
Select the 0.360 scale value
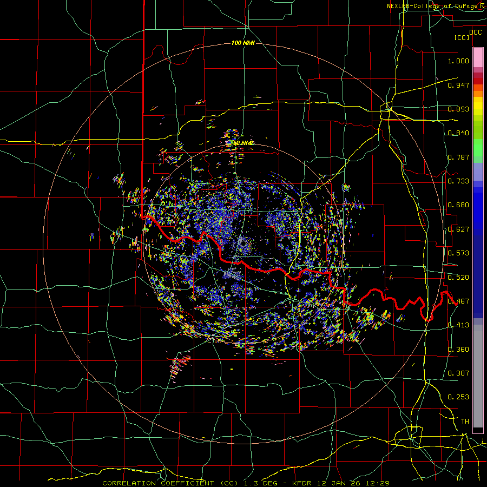click(x=458, y=350)
